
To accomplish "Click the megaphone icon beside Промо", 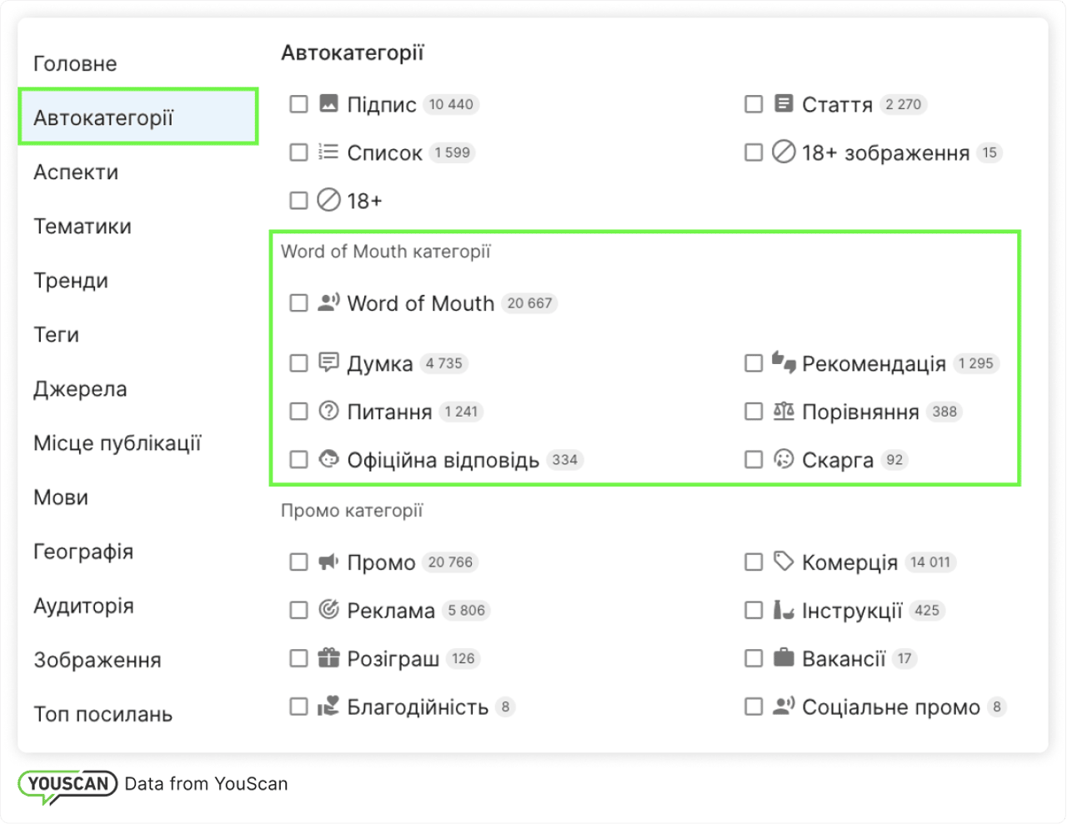I will click(328, 562).
